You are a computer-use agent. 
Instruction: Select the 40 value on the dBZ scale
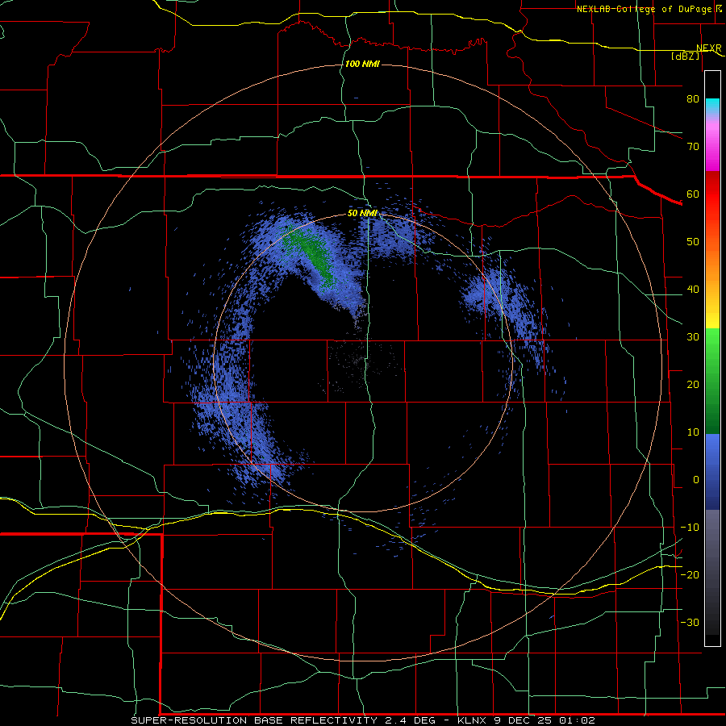(693, 290)
